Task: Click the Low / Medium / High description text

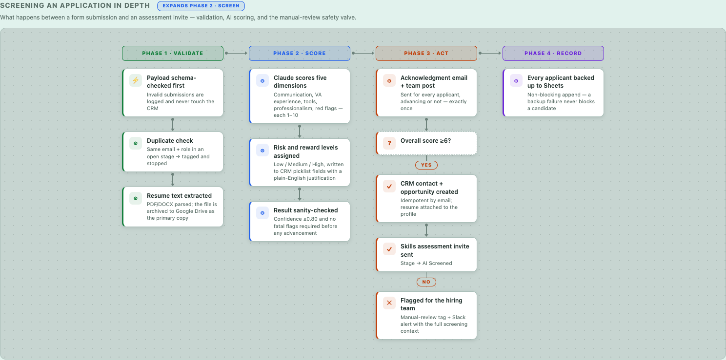Action: click(x=308, y=171)
